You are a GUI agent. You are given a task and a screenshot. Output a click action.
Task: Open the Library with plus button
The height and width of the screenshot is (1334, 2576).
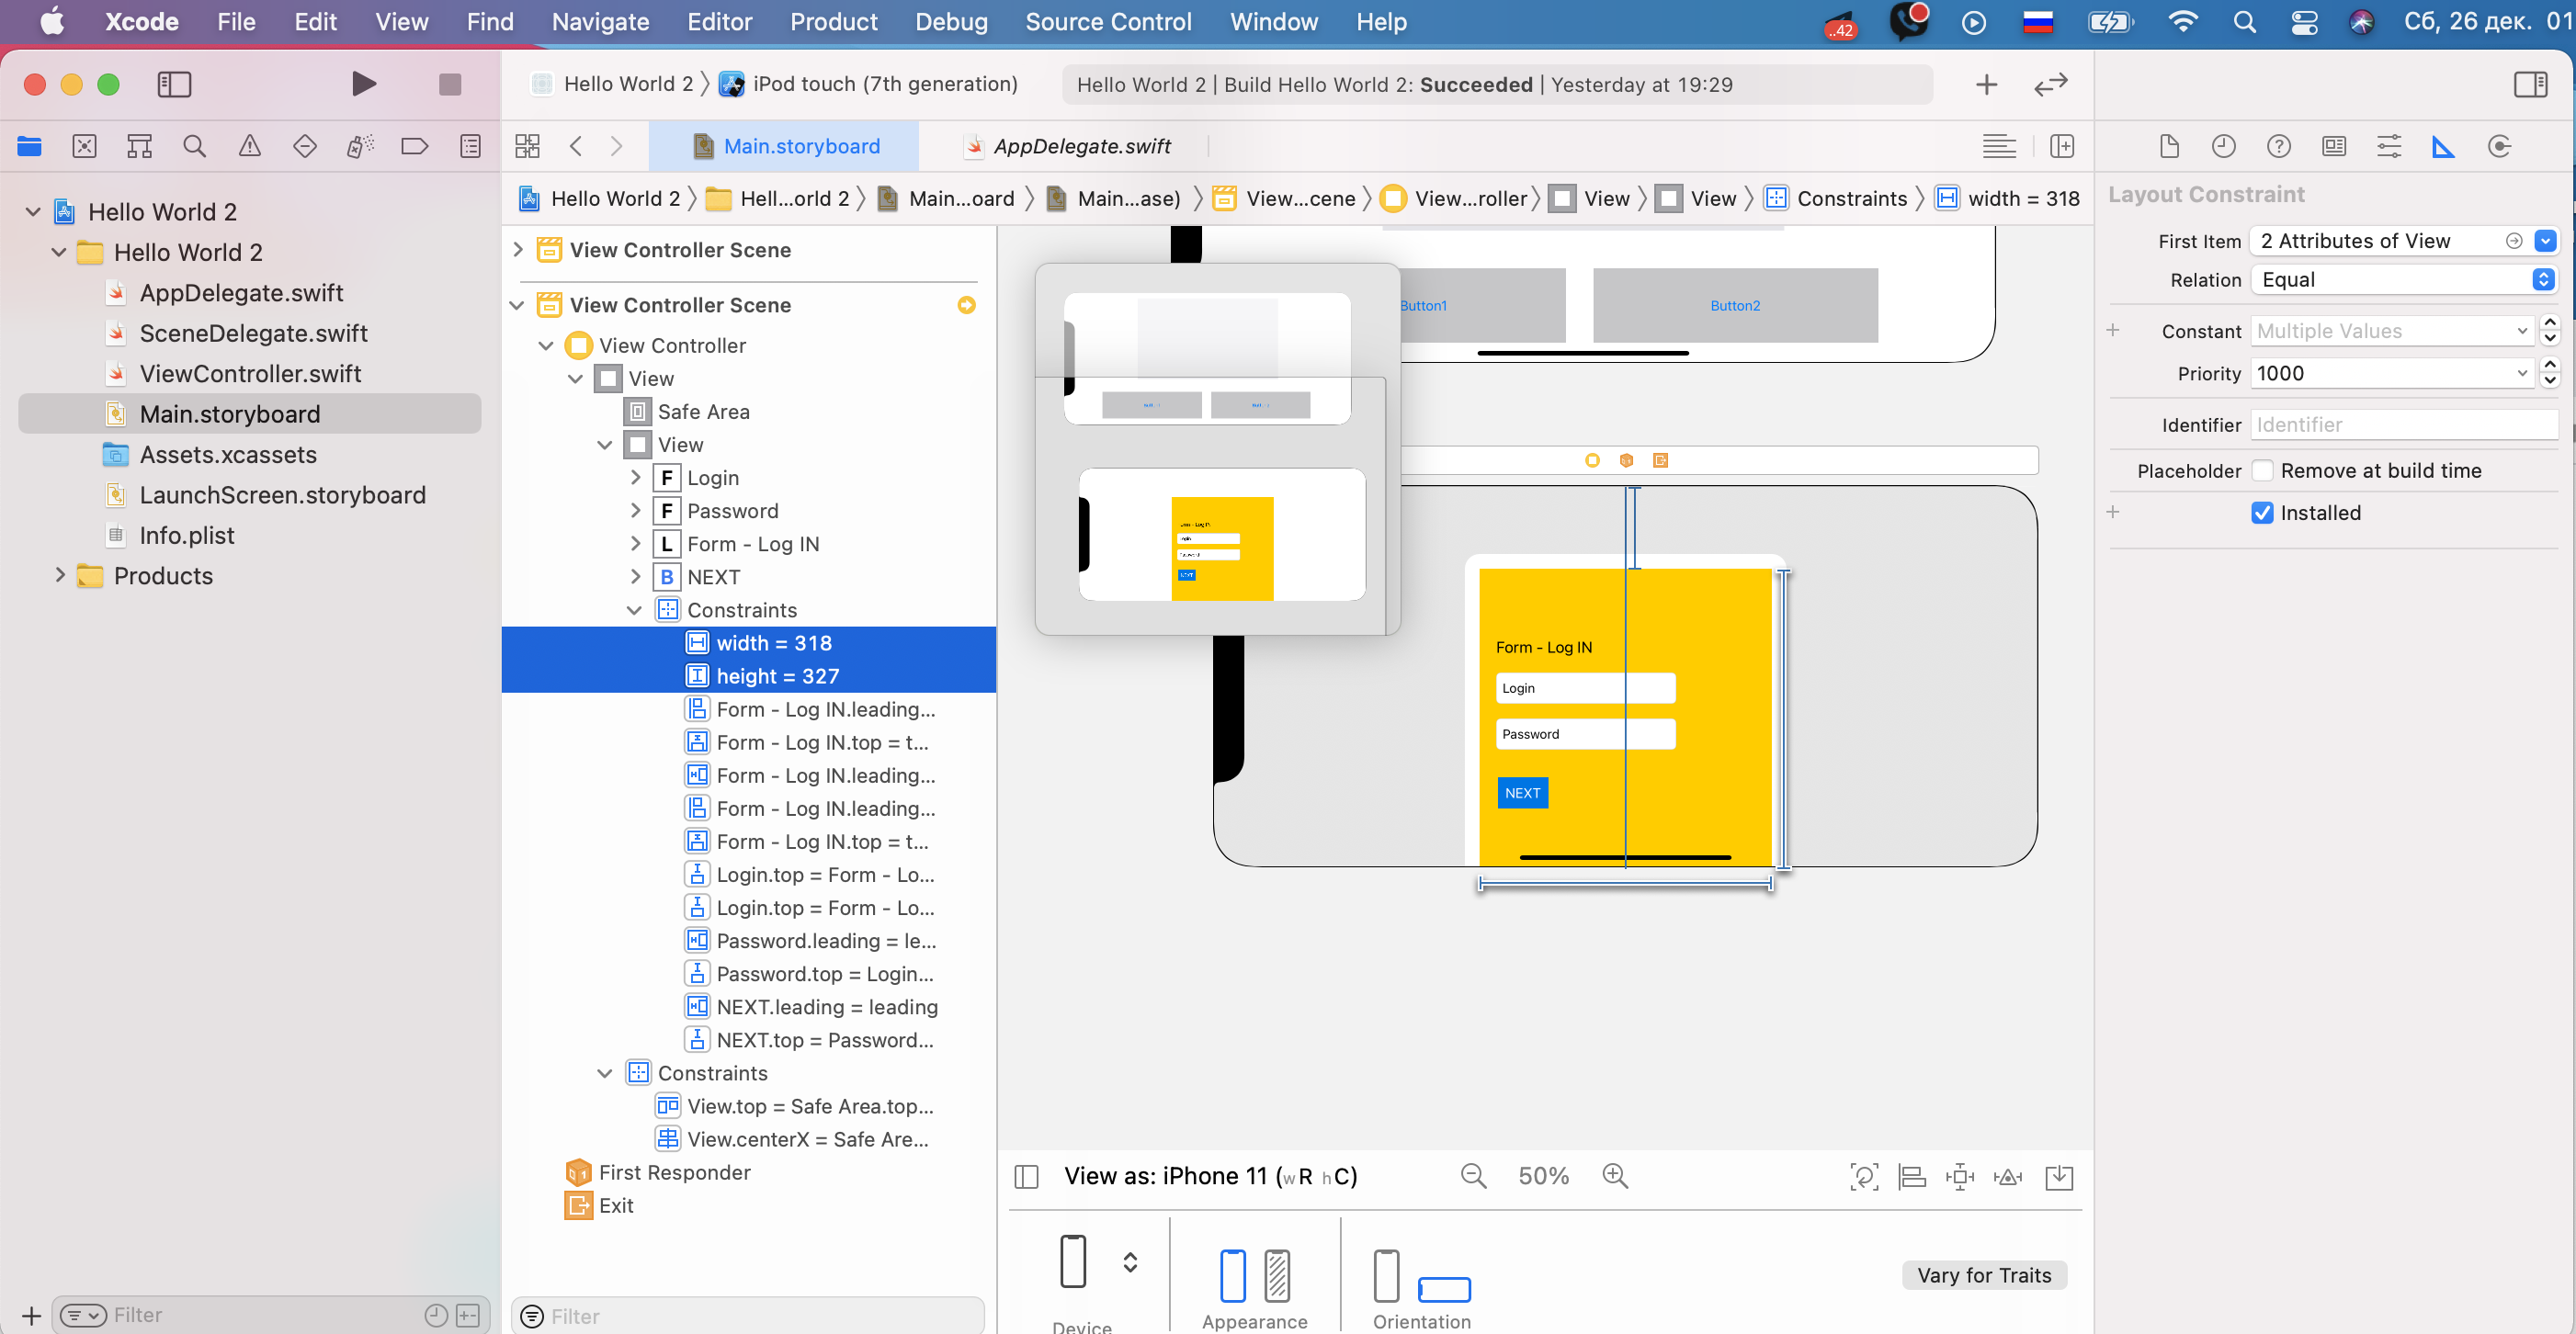[x=1987, y=85]
